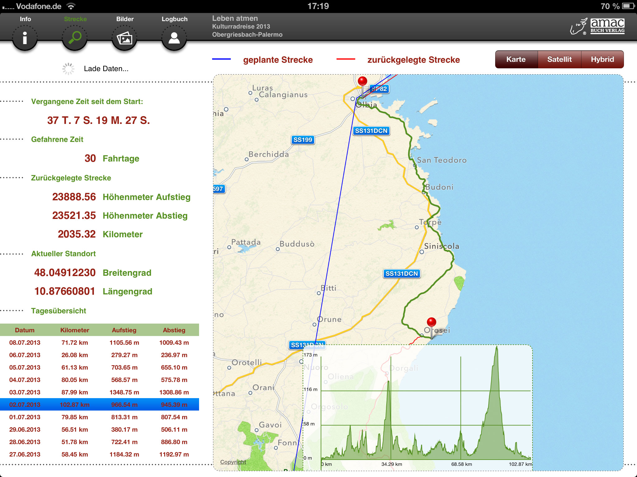Open the Info tab icon
637x477 pixels.
pyautogui.click(x=25, y=38)
